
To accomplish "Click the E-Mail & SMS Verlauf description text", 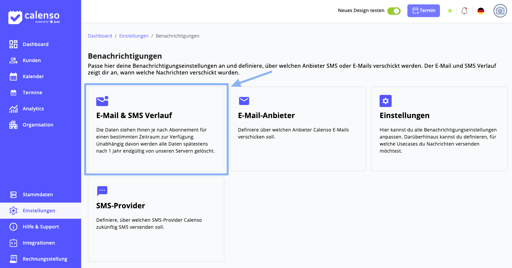I will [156, 140].
